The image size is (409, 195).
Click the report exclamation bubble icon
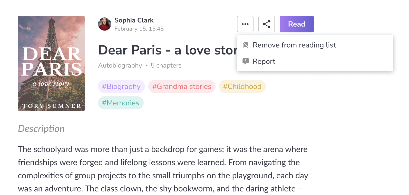coord(246,61)
